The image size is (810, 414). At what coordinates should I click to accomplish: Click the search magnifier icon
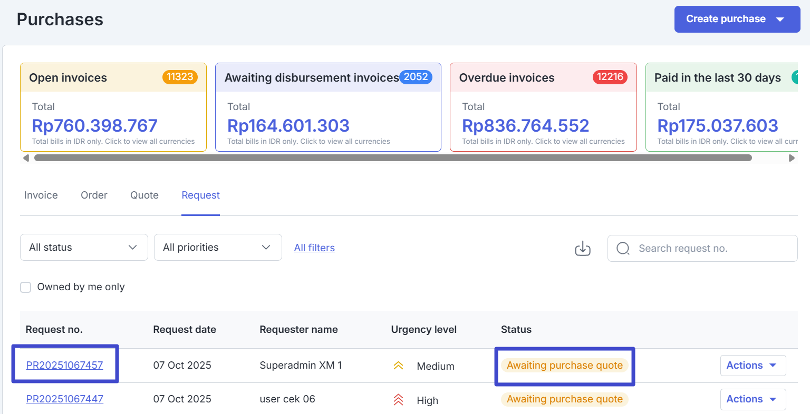pyautogui.click(x=623, y=249)
